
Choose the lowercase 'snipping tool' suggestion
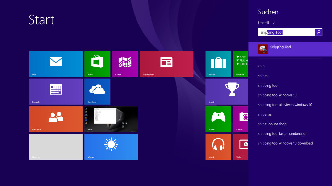click(x=268, y=85)
